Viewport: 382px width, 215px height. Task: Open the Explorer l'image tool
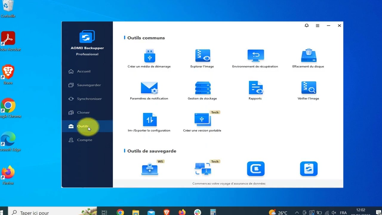coord(202,59)
